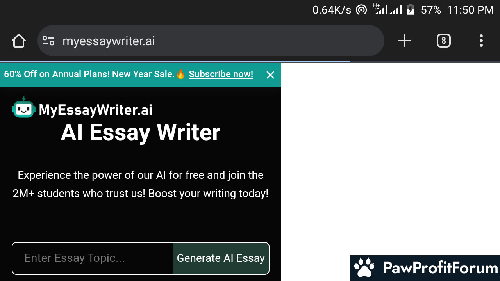Image resolution: width=500 pixels, height=281 pixels.
Task: Tap the 0.64K/s network speed indicator
Action: [332, 10]
